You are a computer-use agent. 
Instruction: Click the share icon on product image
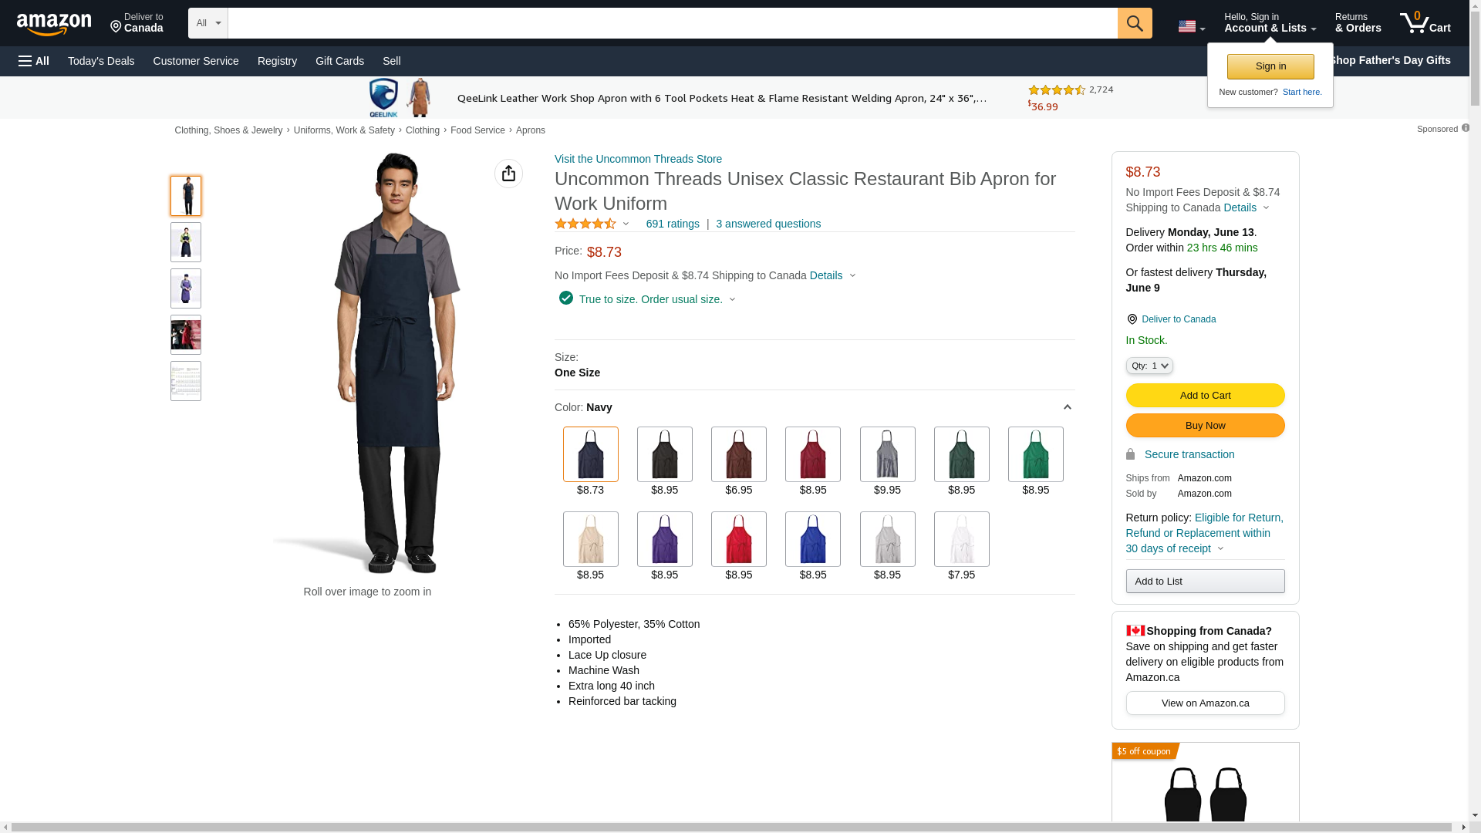[508, 174]
